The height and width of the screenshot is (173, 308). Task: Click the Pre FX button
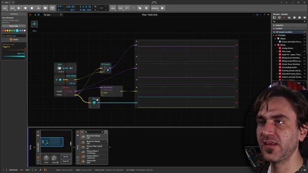pyautogui.click(x=66, y=157)
